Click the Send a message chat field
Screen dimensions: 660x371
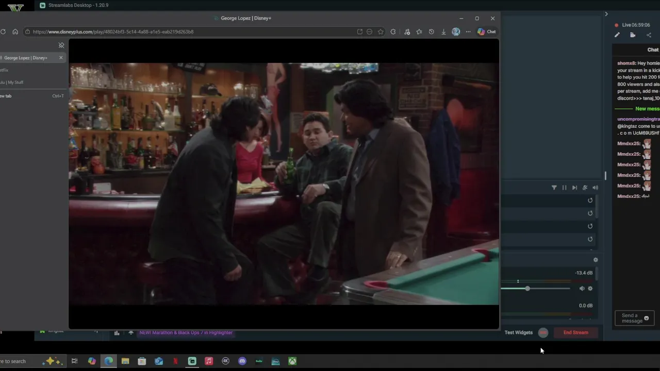pyautogui.click(x=635, y=318)
